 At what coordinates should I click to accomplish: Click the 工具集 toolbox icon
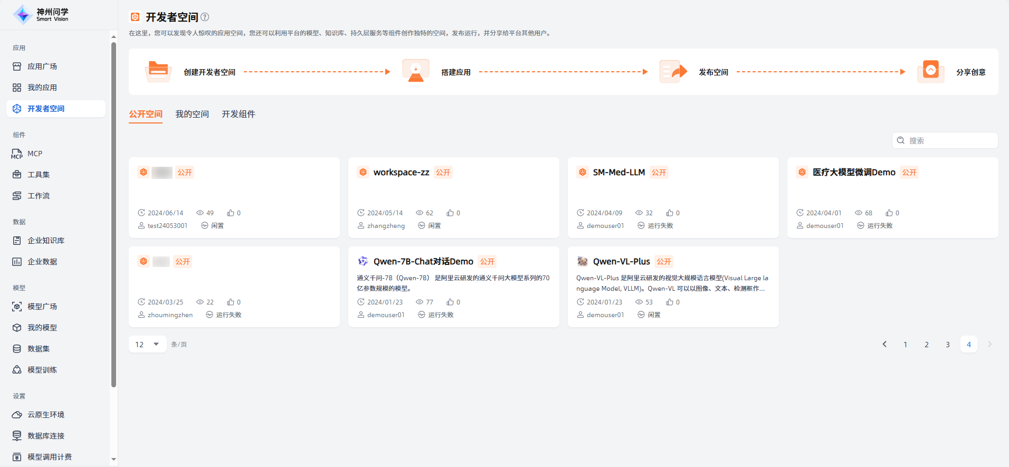pos(17,175)
